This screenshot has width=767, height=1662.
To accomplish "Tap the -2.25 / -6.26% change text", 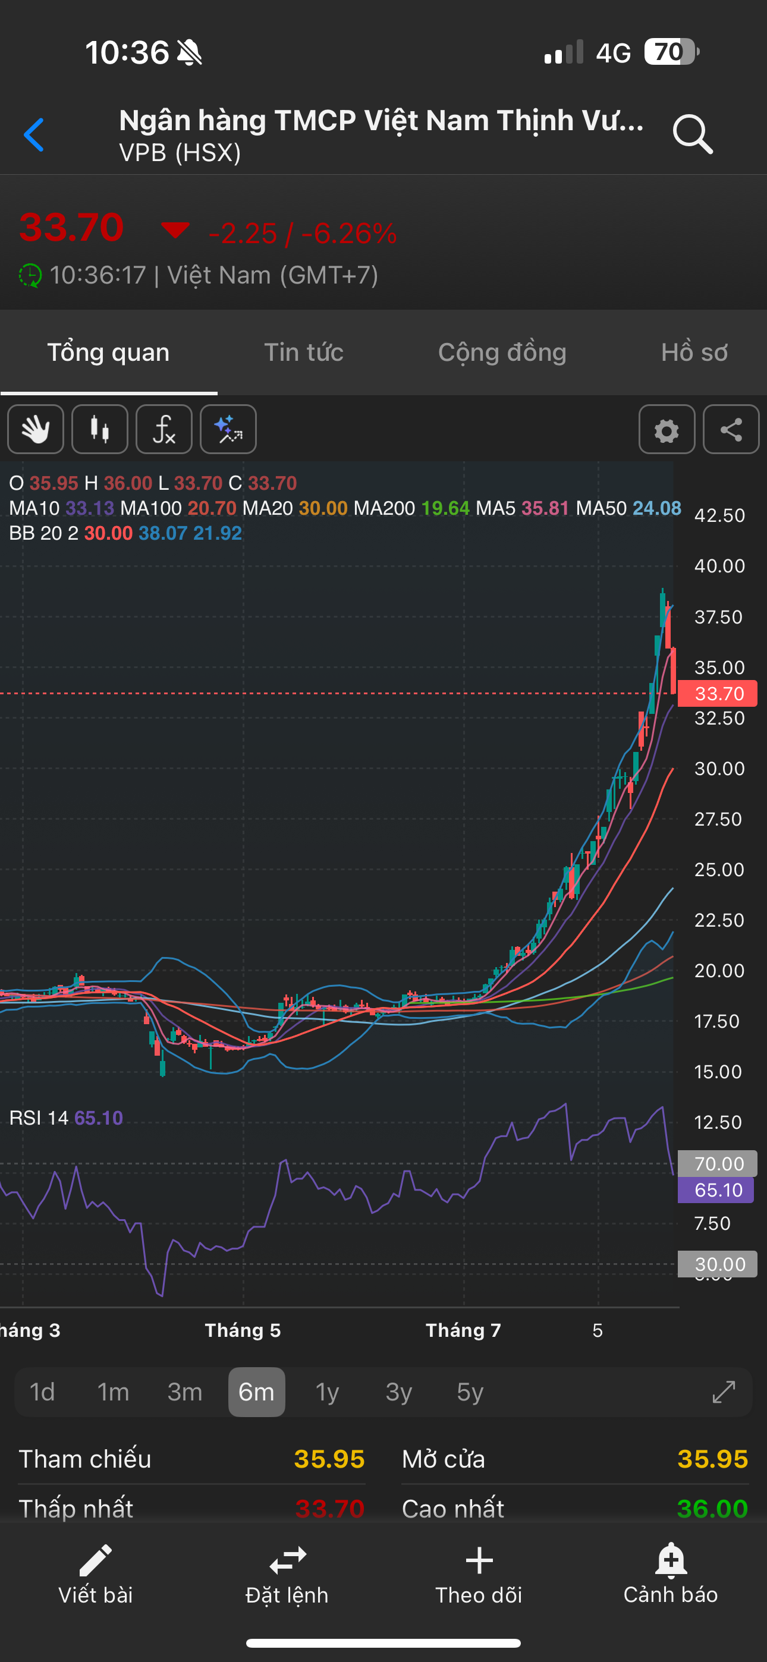I will tap(303, 234).
